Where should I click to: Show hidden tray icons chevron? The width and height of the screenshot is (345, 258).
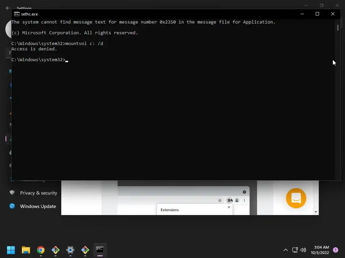coord(286,250)
